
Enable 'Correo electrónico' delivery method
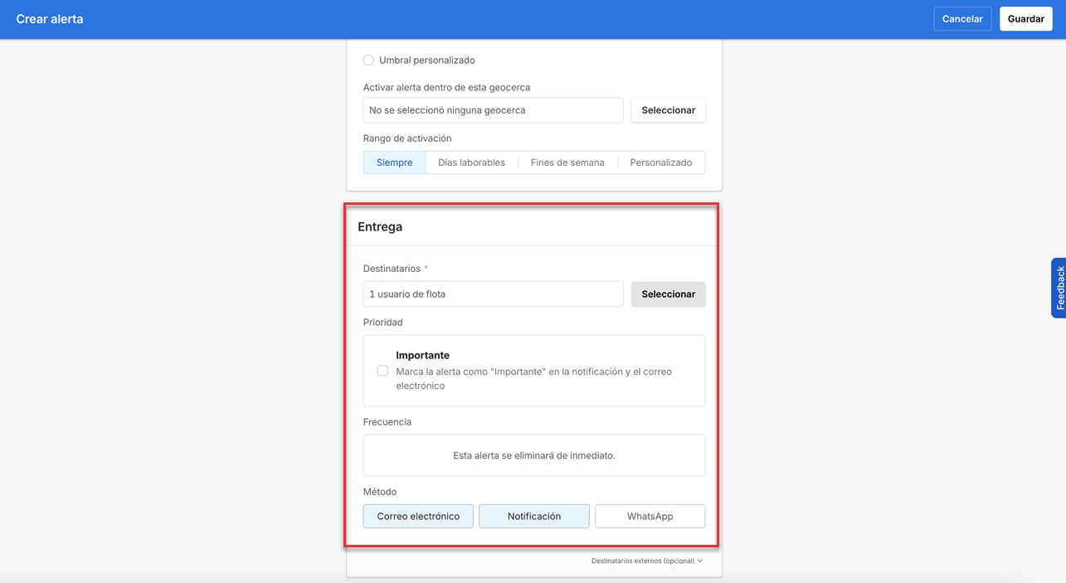point(418,516)
